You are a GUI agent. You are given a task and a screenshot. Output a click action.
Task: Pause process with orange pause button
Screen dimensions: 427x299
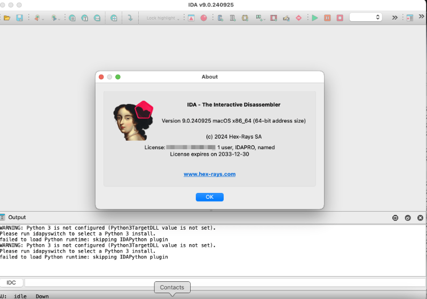(327, 18)
